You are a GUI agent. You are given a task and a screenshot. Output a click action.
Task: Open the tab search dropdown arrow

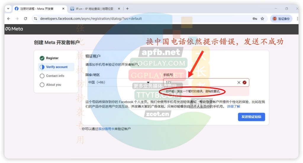8,9
